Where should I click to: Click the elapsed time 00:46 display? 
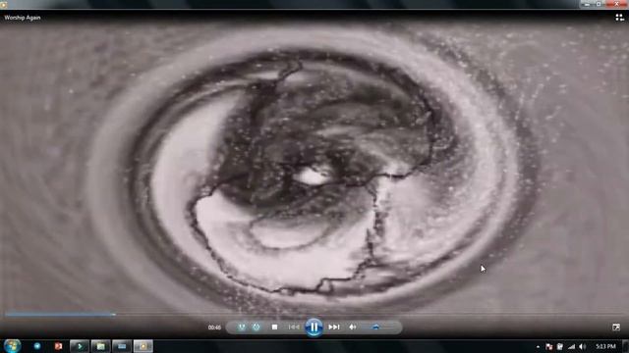pyautogui.click(x=214, y=328)
